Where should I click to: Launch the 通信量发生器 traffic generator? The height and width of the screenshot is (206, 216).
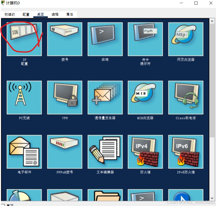[105, 98]
